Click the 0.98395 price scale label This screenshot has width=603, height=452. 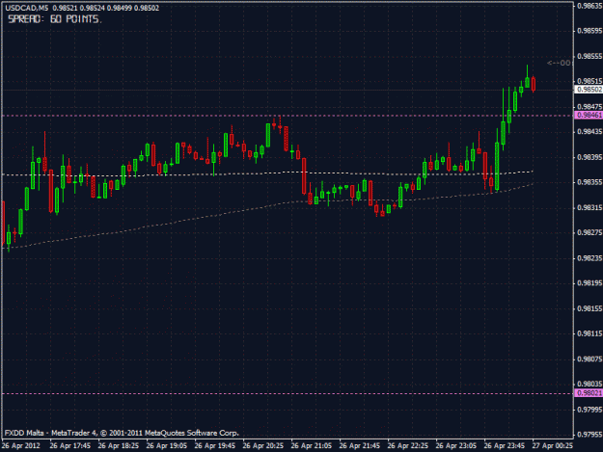pos(589,157)
